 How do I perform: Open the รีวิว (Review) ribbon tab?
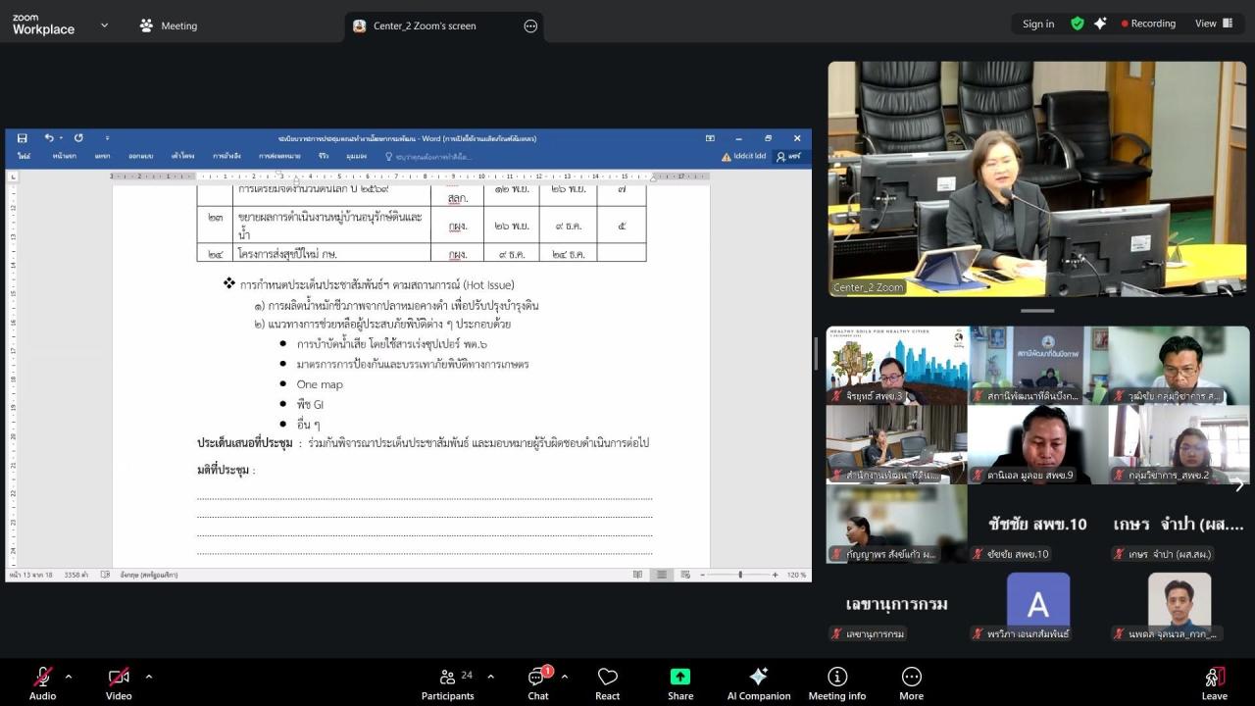coord(323,156)
